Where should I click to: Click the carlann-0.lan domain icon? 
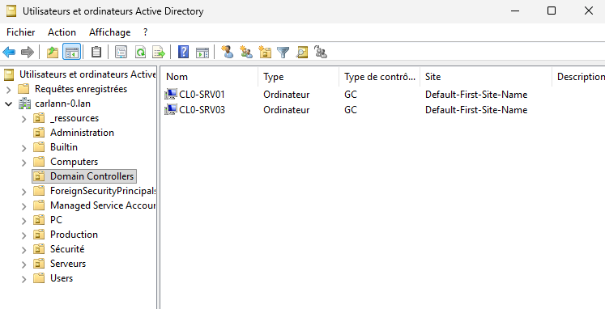[24, 104]
